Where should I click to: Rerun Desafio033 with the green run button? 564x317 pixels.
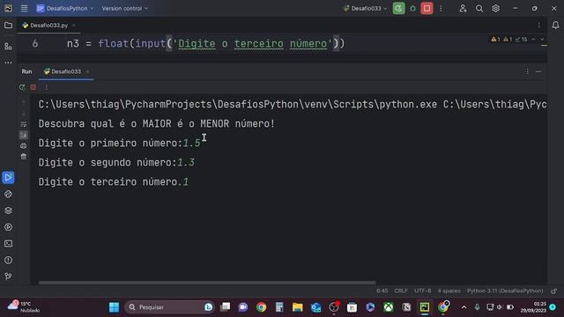(x=398, y=8)
